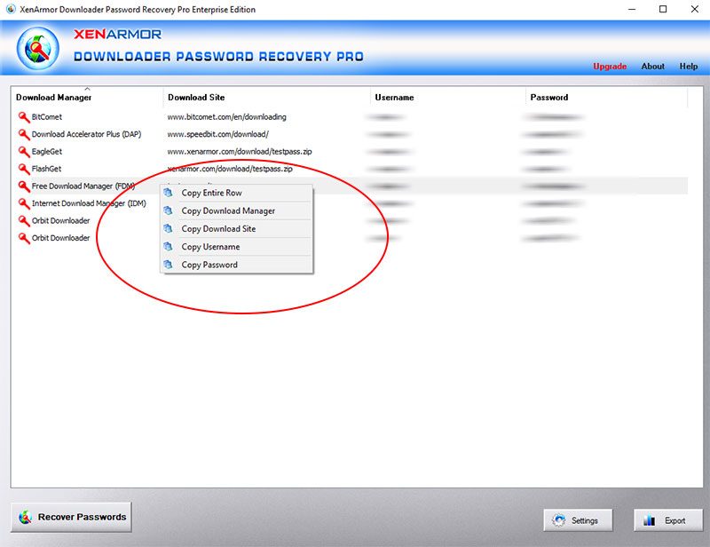Viewport: 710px width, 547px height.
Task: Click the copy icon beside Copy Password
Action: tap(168, 265)
